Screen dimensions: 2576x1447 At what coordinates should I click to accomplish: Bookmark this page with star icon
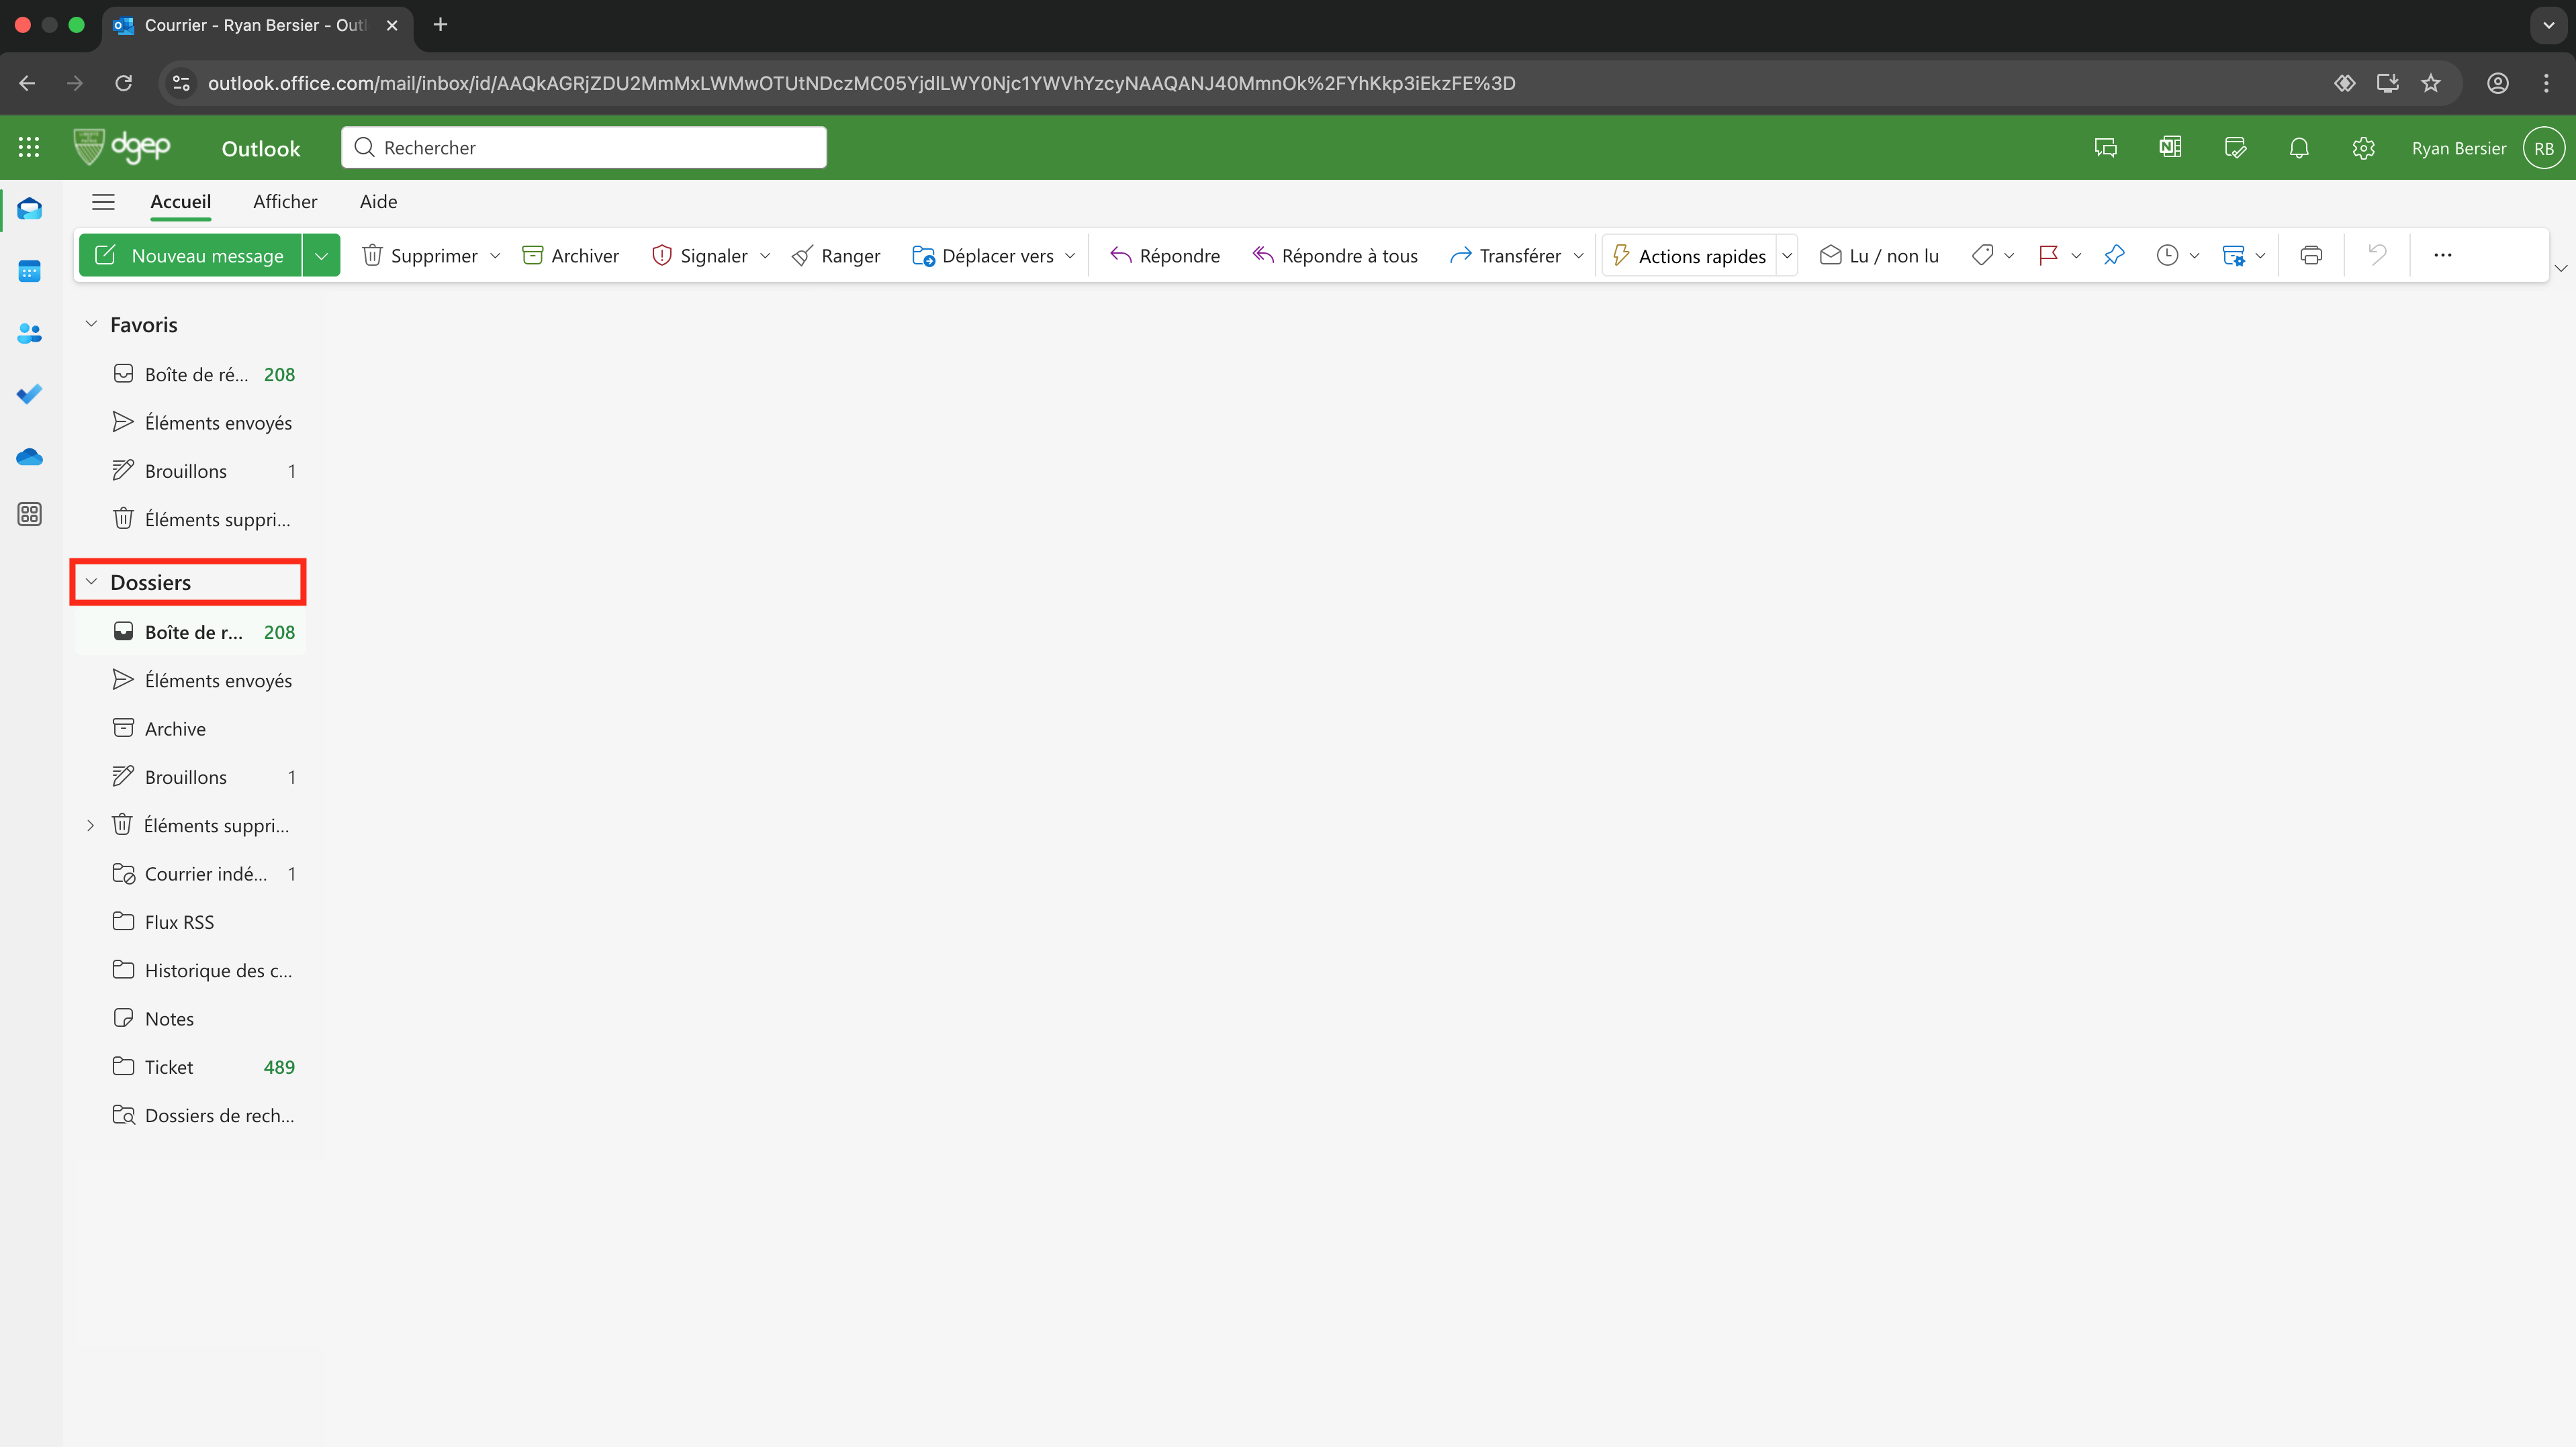(2431, 83)
